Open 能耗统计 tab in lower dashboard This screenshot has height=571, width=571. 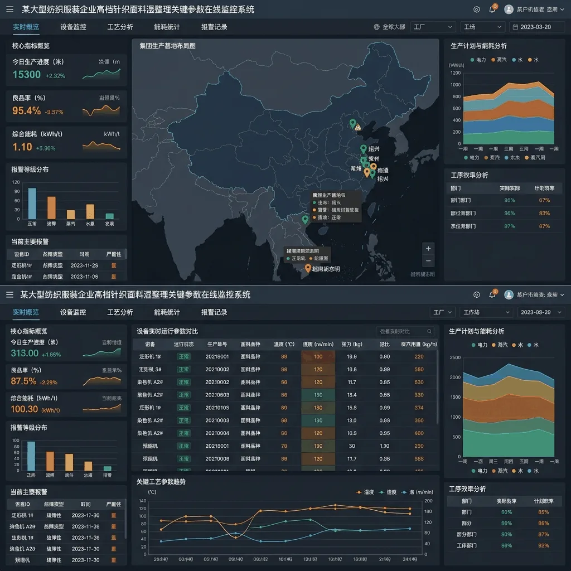pos(167,312)
